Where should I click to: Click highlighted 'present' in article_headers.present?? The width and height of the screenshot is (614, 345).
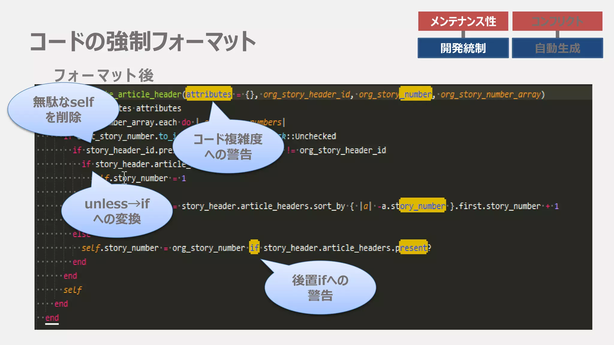click(x=413, y=247)
